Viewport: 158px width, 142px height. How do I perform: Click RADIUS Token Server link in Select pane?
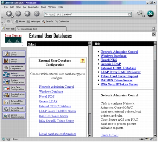(54, 116)
